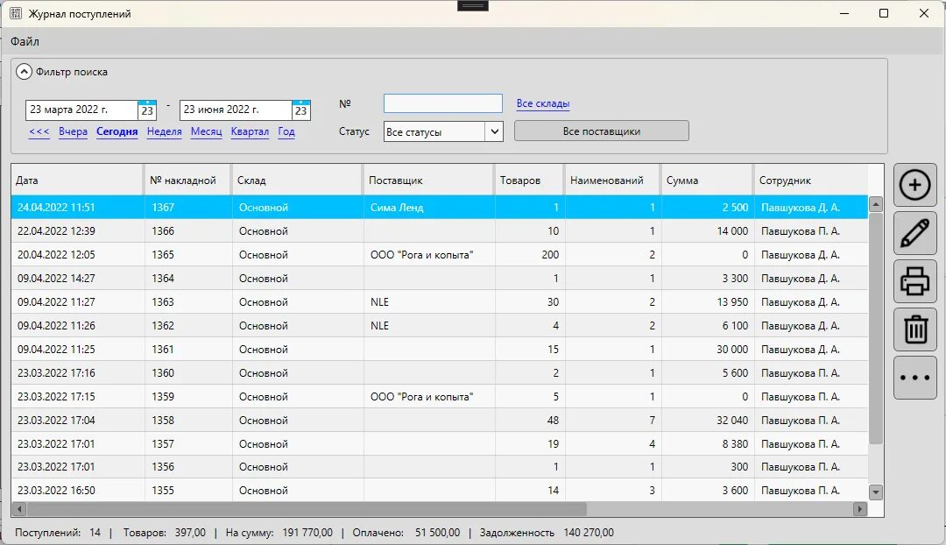
Task: Click the horizontal scrollbar thumb
Action: coord(307,509)
